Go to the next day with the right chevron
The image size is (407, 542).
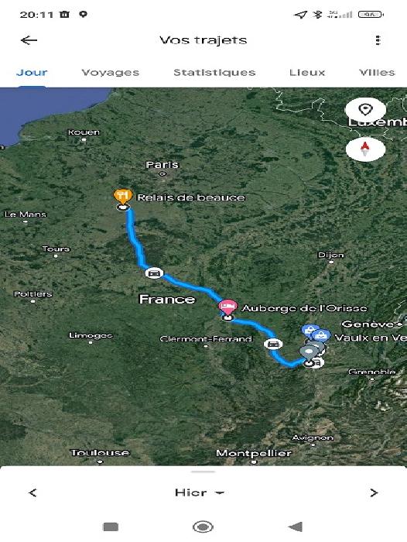tap(374, 492)
